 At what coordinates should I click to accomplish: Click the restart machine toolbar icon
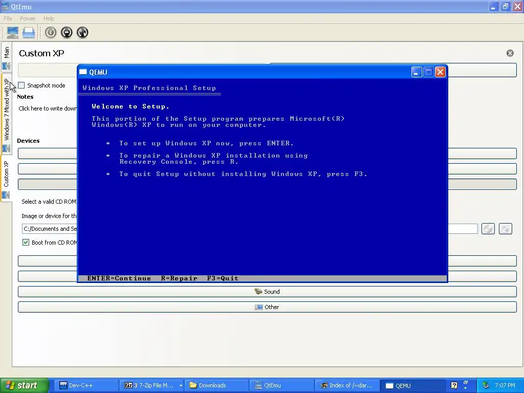coord(82,32)
